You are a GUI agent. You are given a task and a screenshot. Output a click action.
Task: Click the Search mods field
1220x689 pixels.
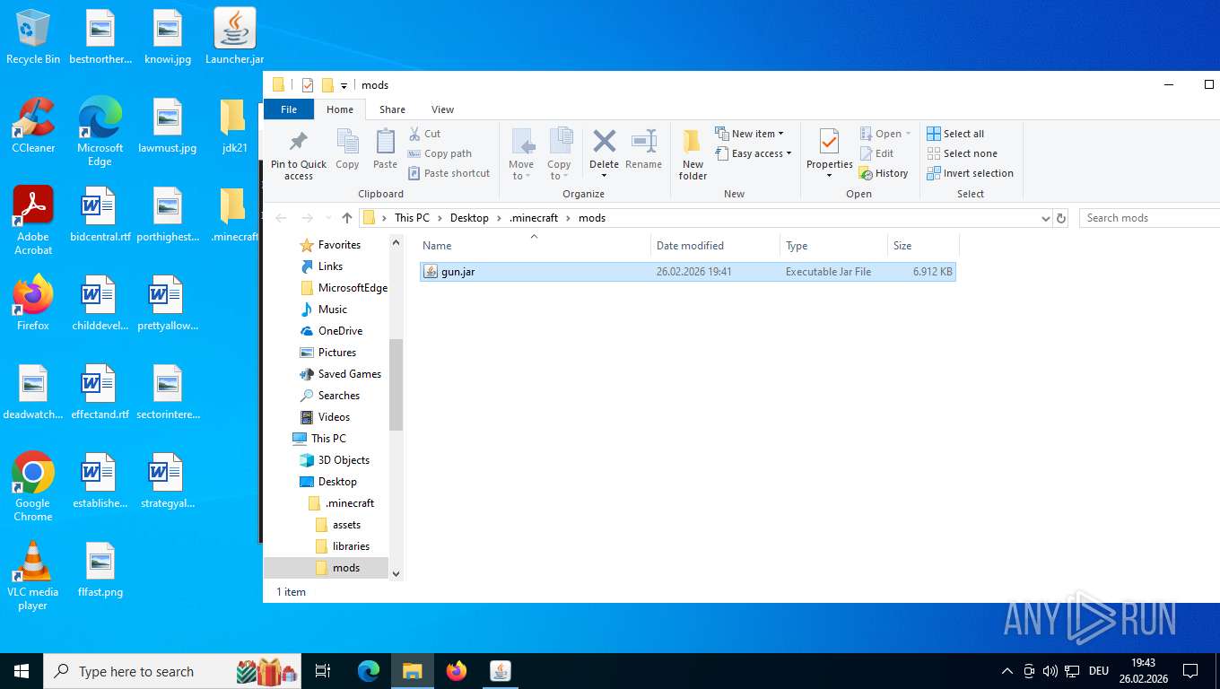click(x=1150, y=218)
